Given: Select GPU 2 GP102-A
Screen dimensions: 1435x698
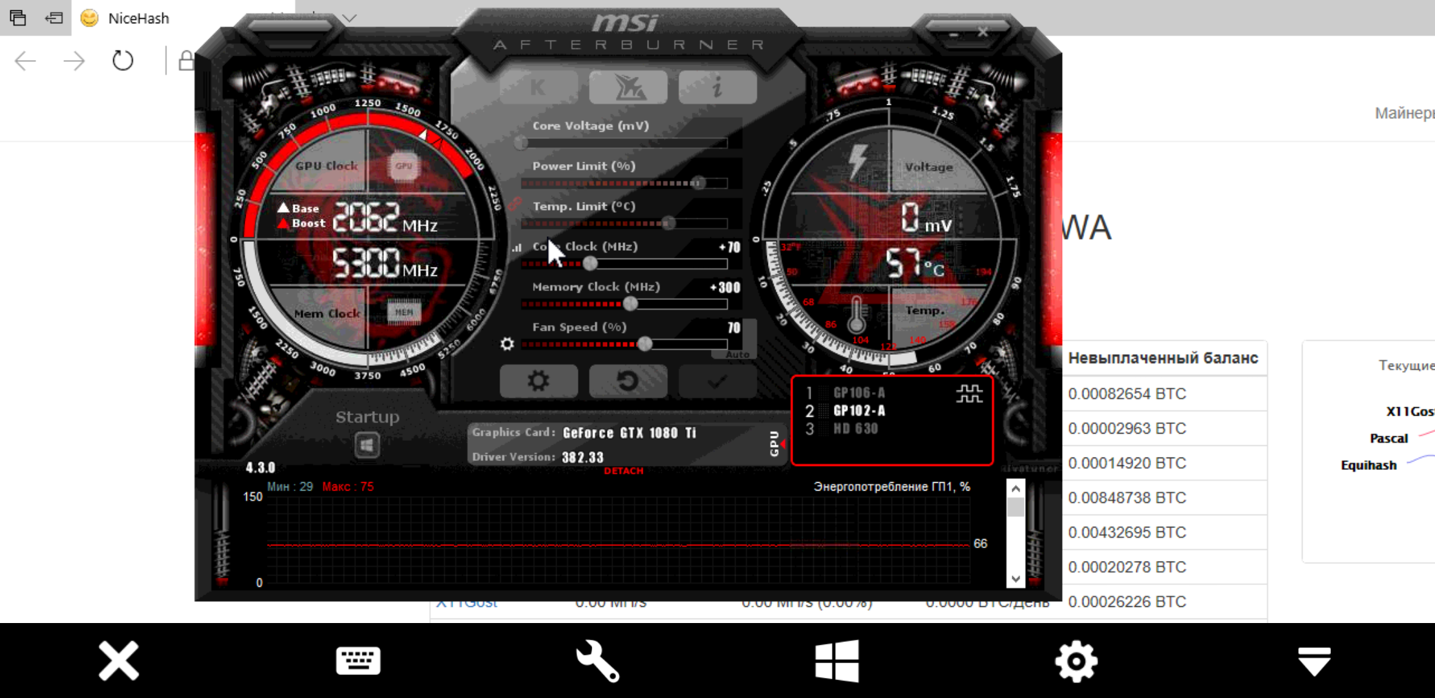Looking at the screenshot, I should point(858,410).
